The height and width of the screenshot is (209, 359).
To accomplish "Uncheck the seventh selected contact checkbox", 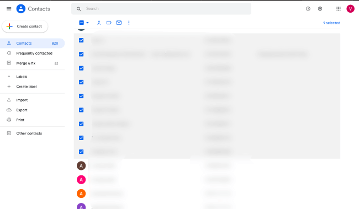I will 81,124.
